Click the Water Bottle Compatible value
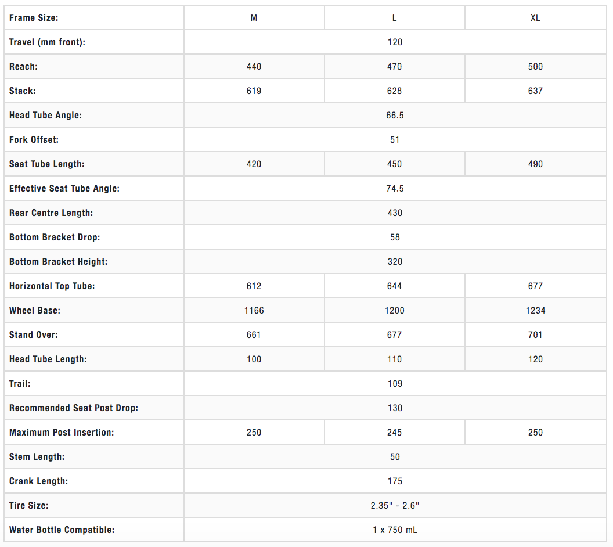Viewport: 613px width, 547px height. click(x=395, y=530)
